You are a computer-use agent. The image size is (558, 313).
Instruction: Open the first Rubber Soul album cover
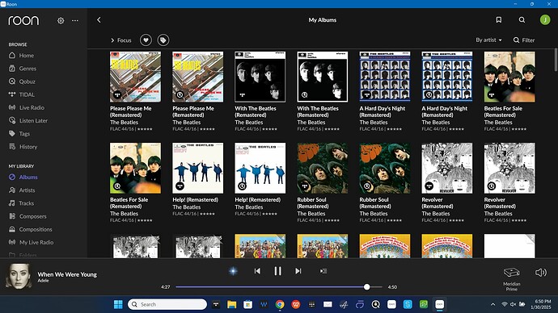click(x=323, y=169)
